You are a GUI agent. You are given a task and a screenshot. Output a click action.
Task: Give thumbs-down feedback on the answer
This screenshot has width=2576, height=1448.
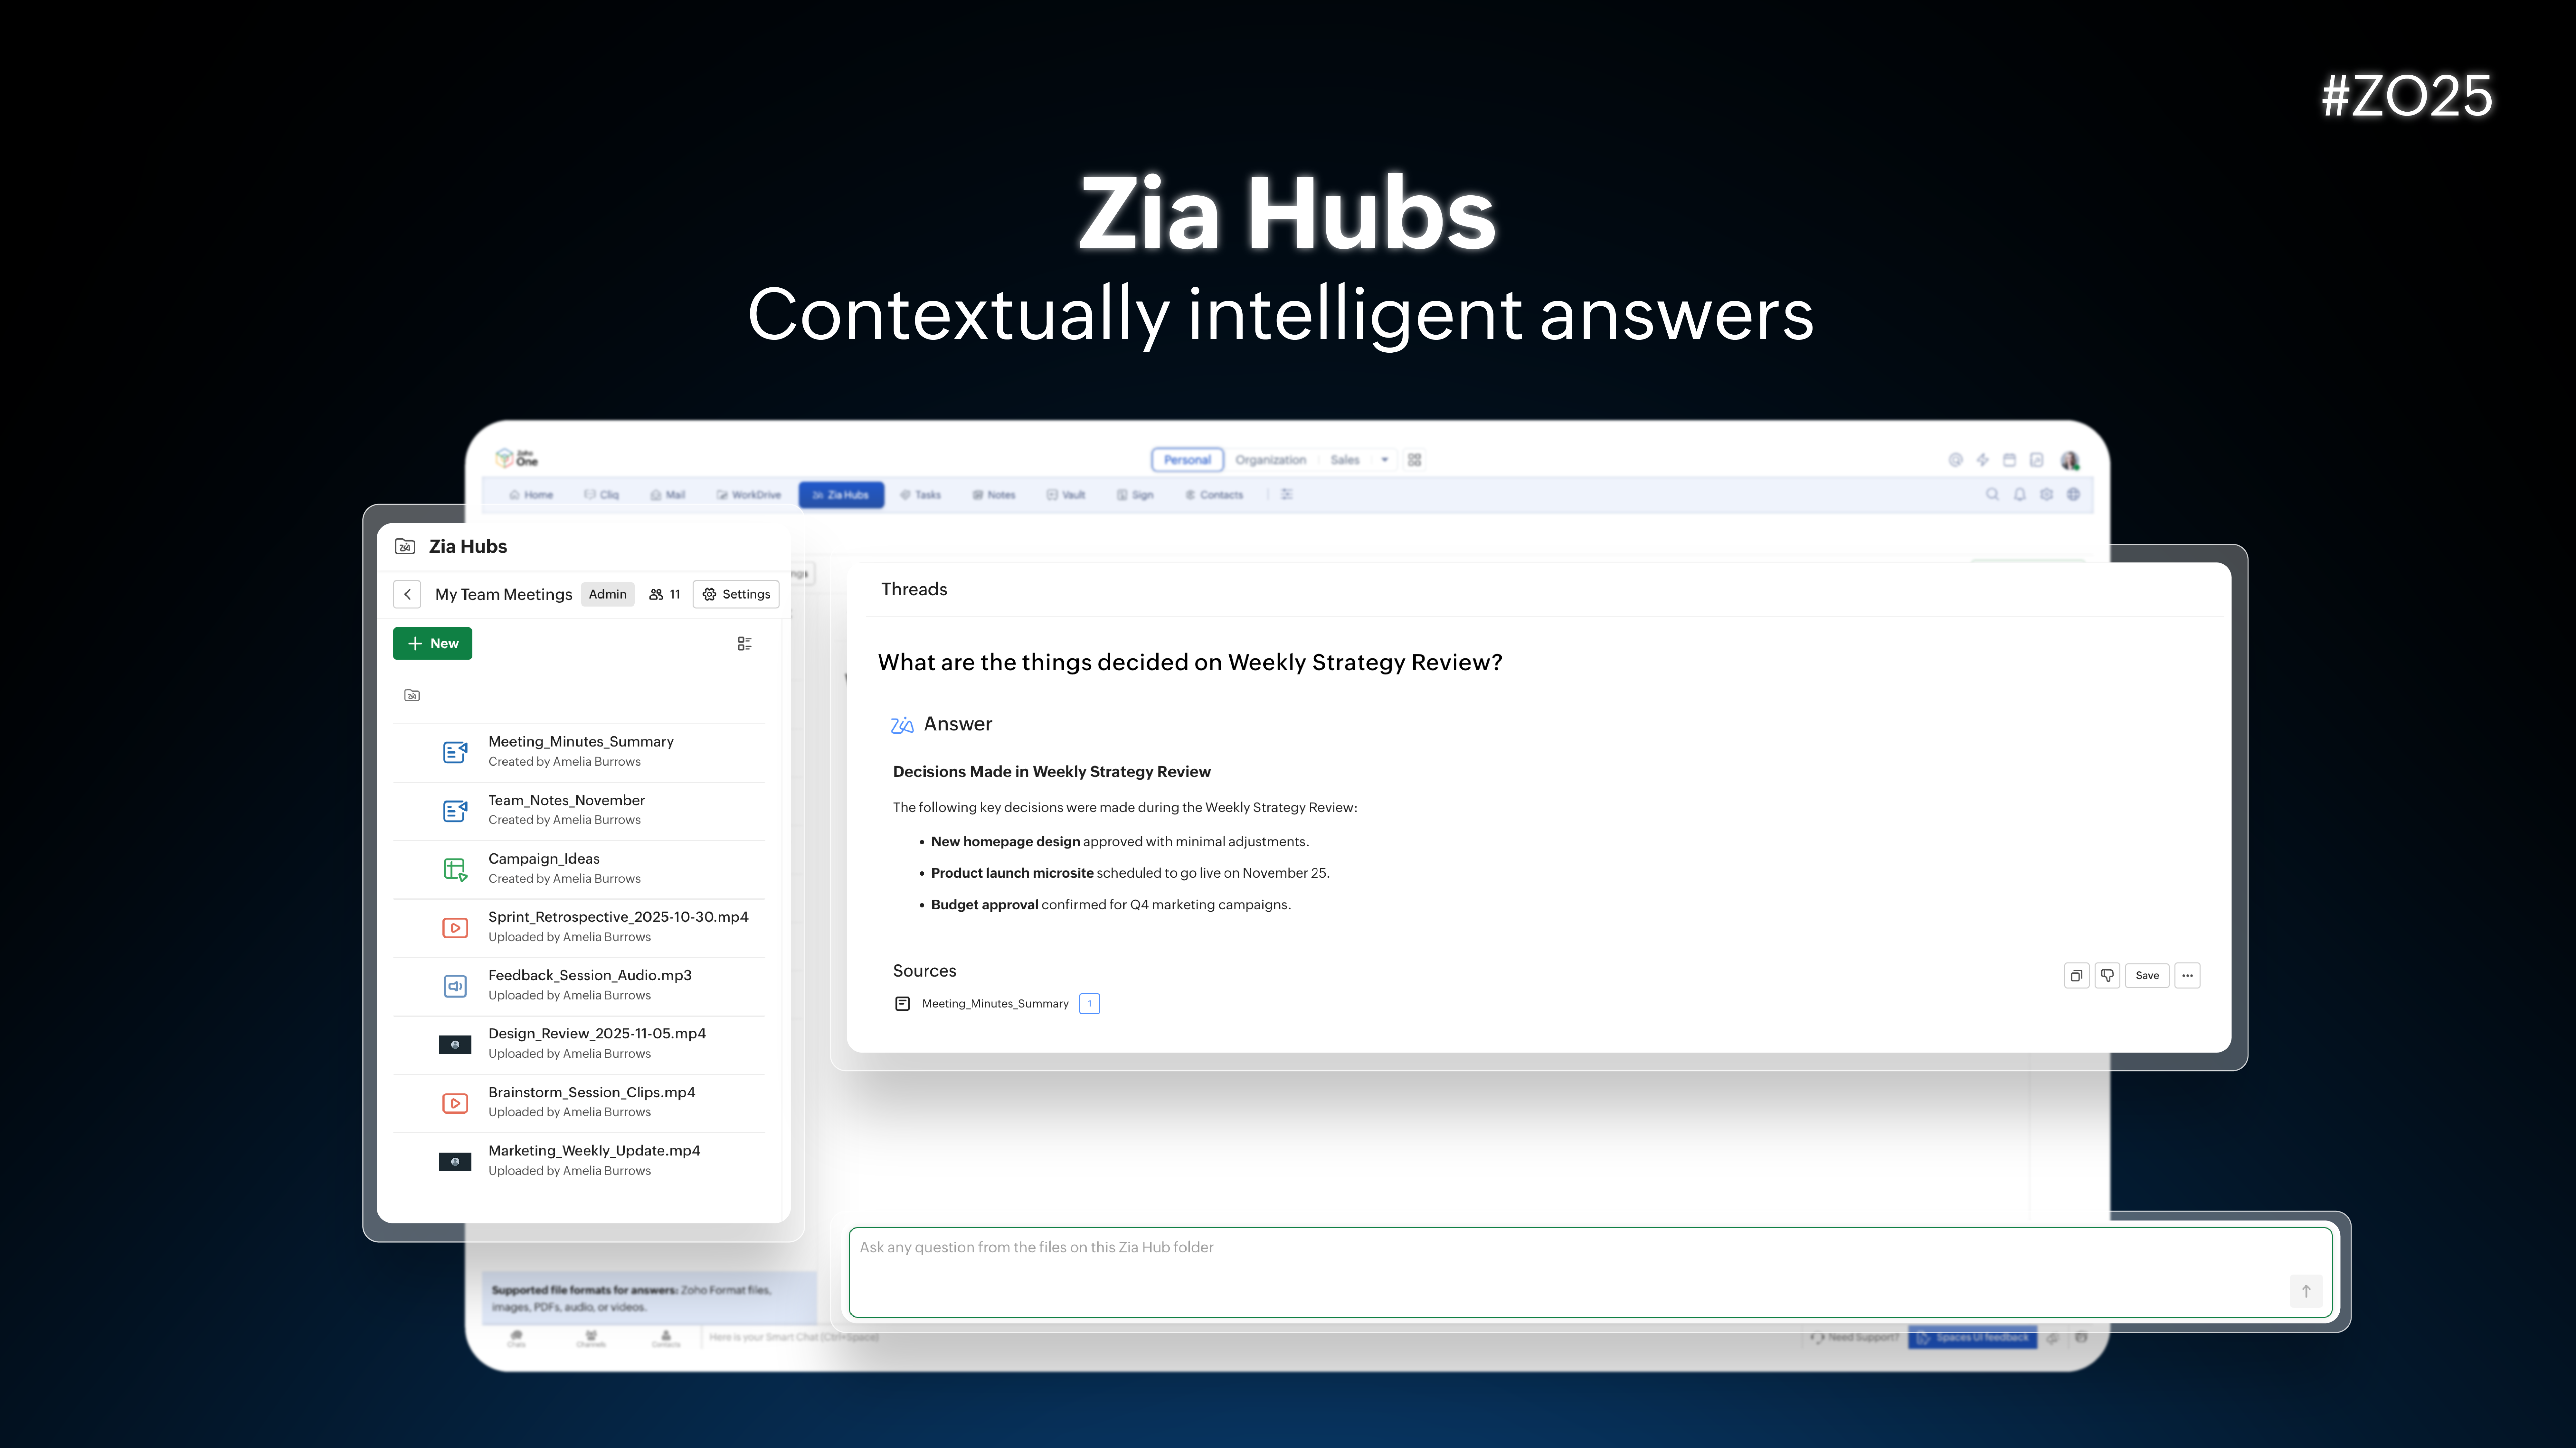(x=2107, y=975)
